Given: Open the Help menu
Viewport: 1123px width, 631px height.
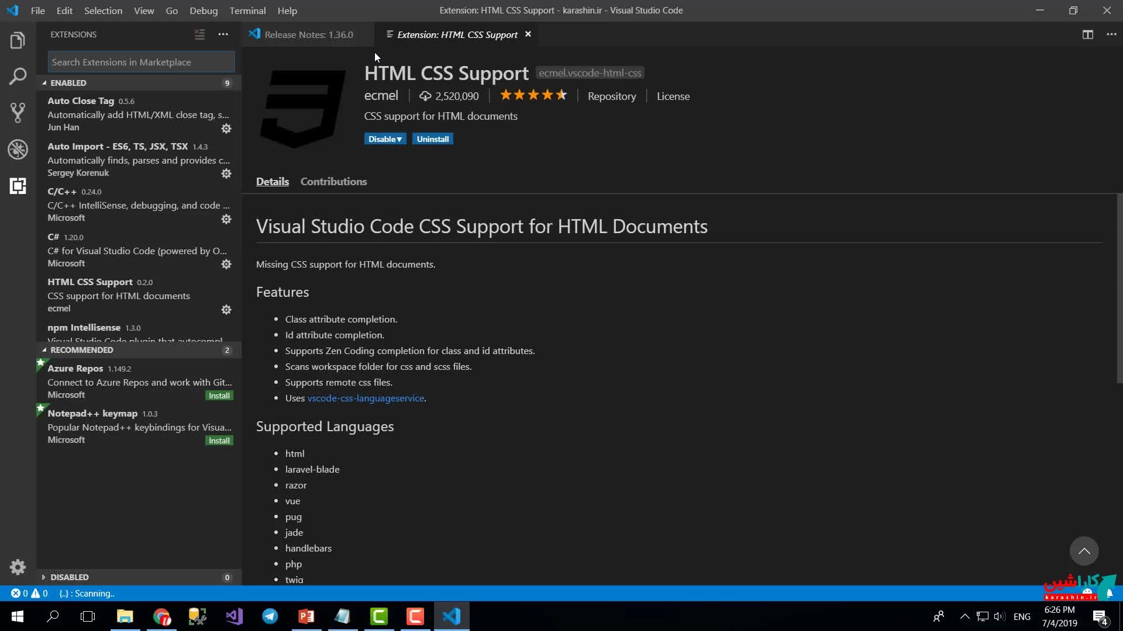Looking at the screenshot, I should pyautogui.click(x=287, y=11).
